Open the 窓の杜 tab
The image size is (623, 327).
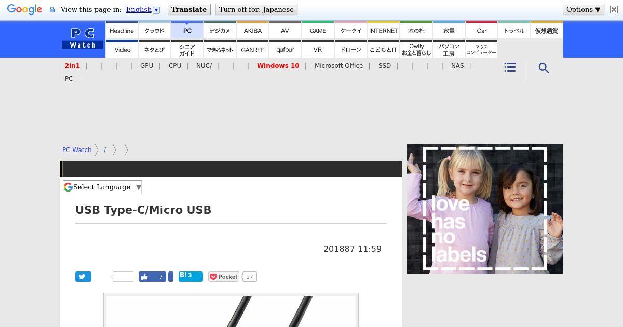click(416, 31)
